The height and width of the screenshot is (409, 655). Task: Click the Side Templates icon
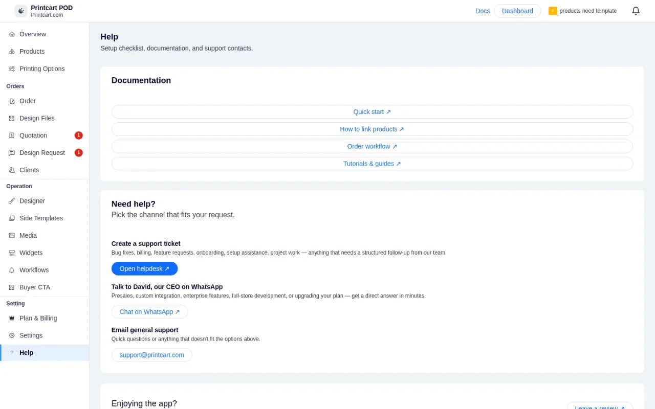pyautogui.click(x=12, y=218)
